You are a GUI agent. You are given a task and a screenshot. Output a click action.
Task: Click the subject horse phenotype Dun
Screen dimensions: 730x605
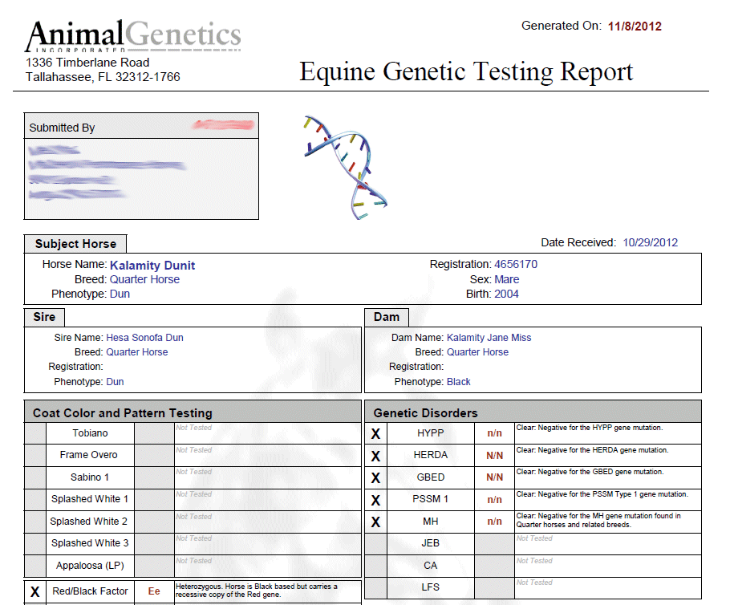click(120, 294)
